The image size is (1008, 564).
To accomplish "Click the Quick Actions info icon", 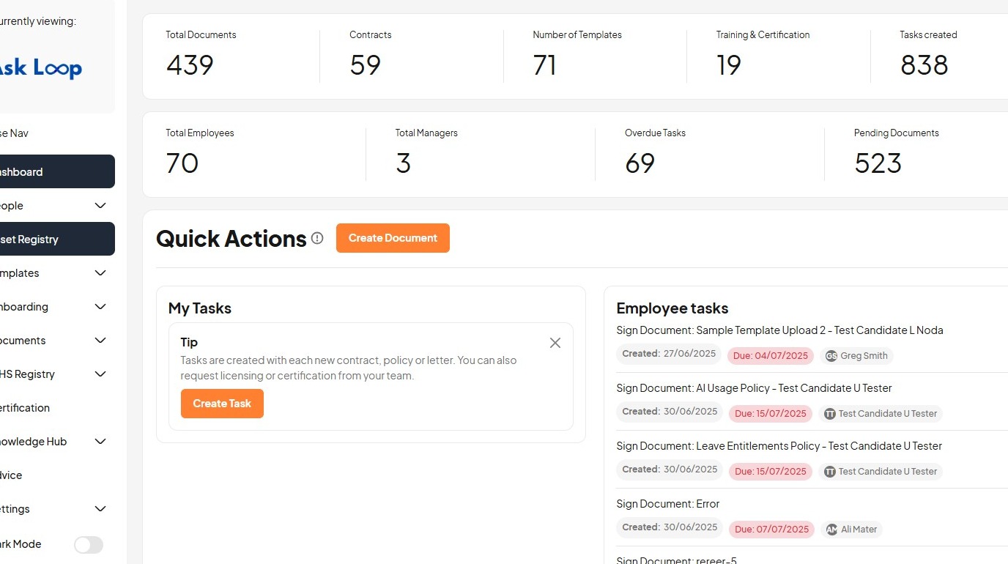I will [x=317, y=238].
